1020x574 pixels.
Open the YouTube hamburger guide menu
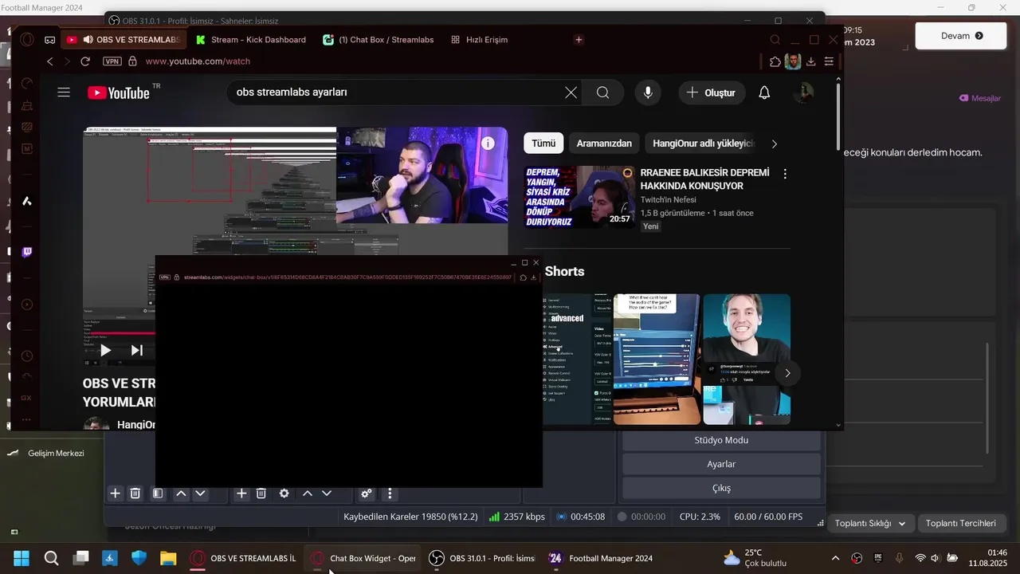click(64, 92)
